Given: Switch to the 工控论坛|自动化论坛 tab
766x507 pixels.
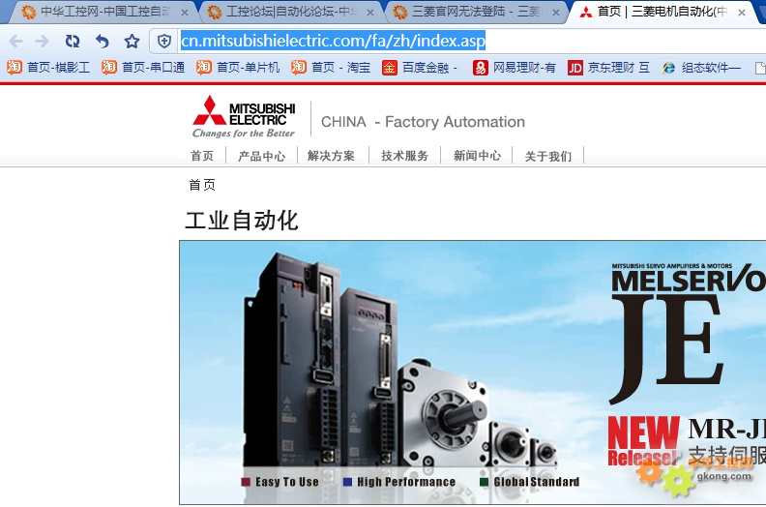Looking at the screenshot, I should point(291,12).
